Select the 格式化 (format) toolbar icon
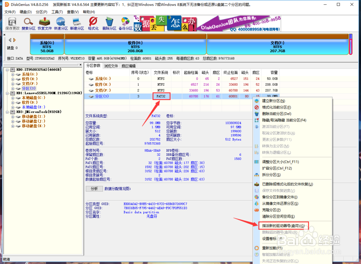Image resolution: width=361 pixels, height=264 pixels. tap(93, 22)
